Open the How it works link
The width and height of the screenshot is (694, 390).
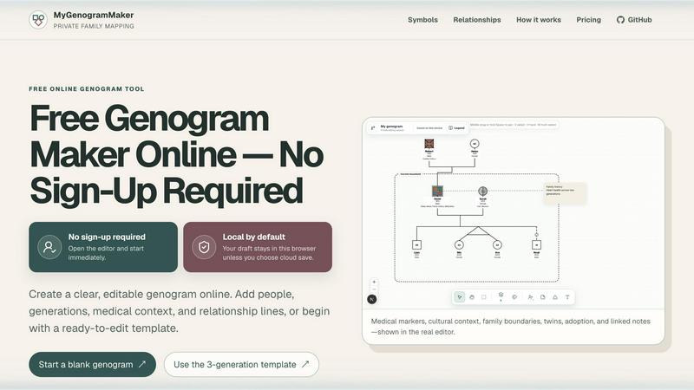coord(538,20)
